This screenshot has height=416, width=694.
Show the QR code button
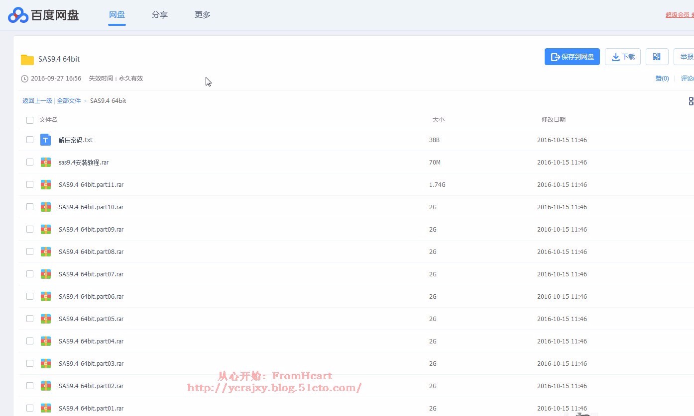657,57
